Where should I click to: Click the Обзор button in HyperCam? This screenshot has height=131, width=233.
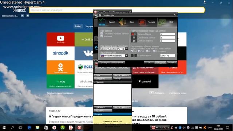(122, 79)
